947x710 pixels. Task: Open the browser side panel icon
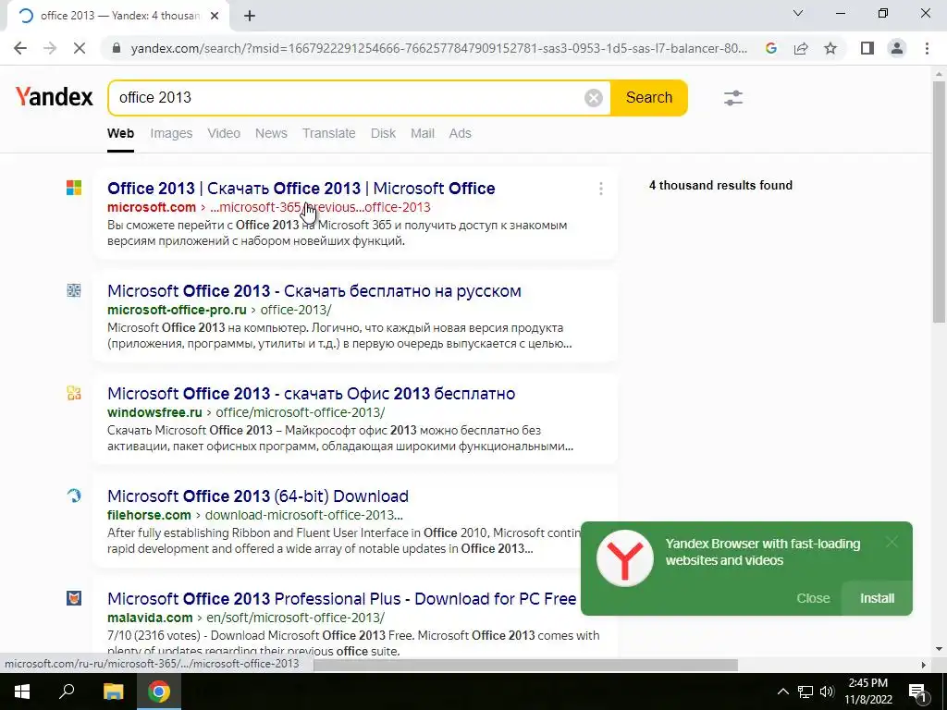[867, 48]
